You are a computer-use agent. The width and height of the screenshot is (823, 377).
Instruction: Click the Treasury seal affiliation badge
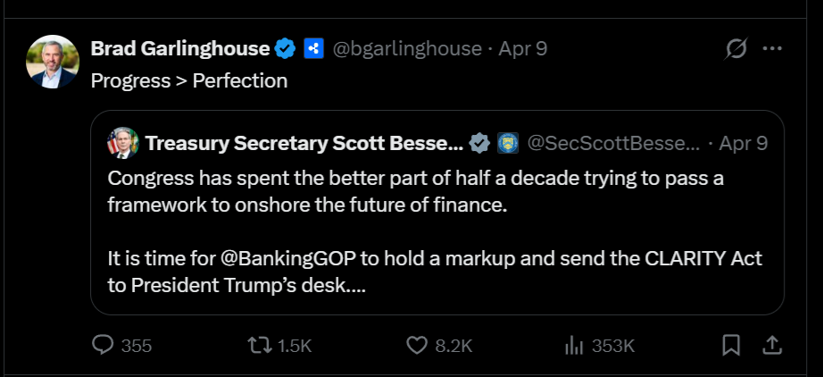click(x=507, y=143)
